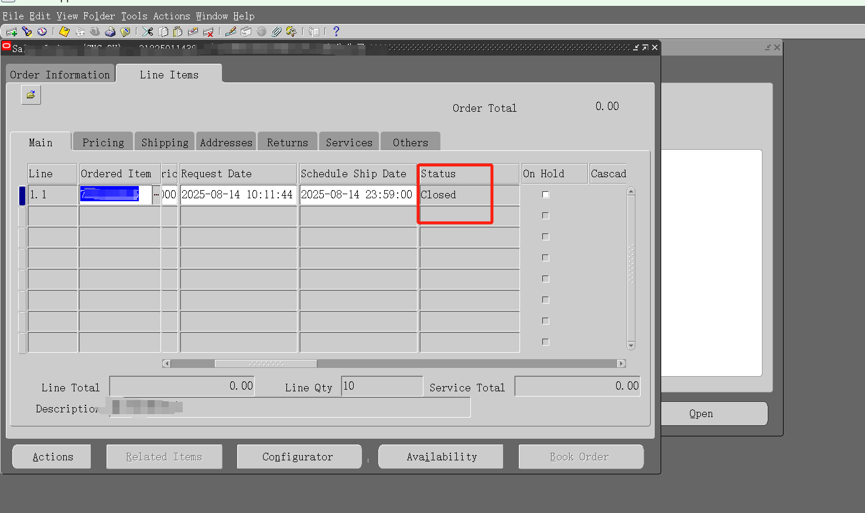The width and height of the screenshot is (865, 513).
Task: Open Window Help question mark icon
Action: click(336, 32)
